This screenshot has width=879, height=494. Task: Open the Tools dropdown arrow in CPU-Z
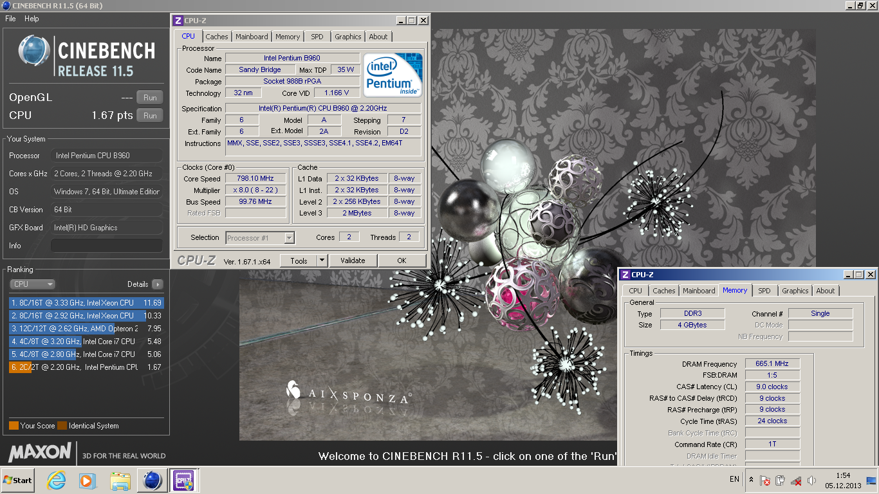(322, 261)
